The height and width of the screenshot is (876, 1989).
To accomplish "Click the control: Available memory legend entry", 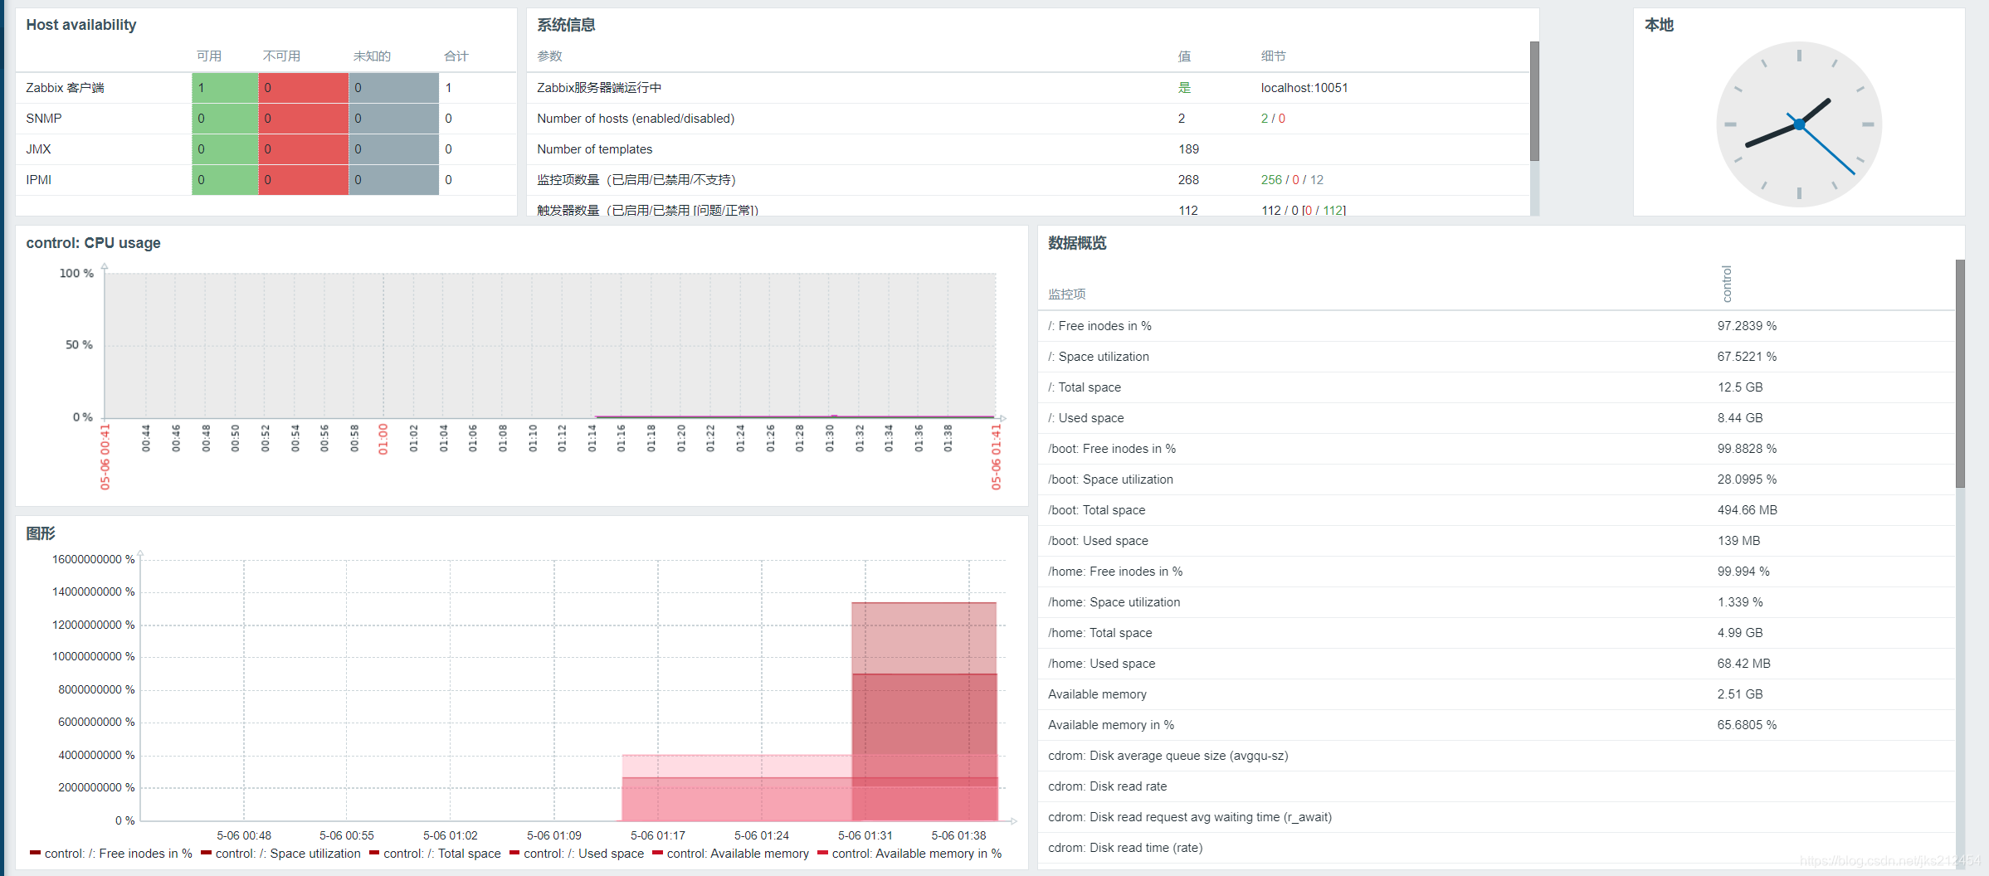I will pyautogui.click(x=731, y=854).
